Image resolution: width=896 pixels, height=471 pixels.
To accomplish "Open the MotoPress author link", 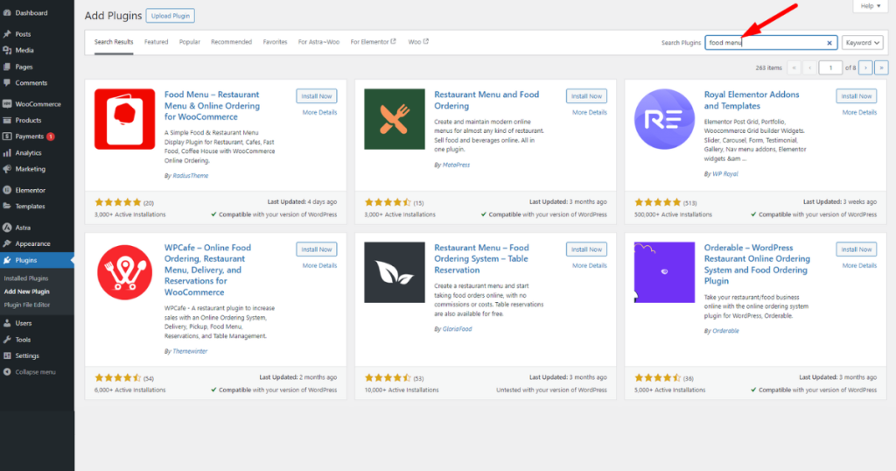I will click(456, 165).
